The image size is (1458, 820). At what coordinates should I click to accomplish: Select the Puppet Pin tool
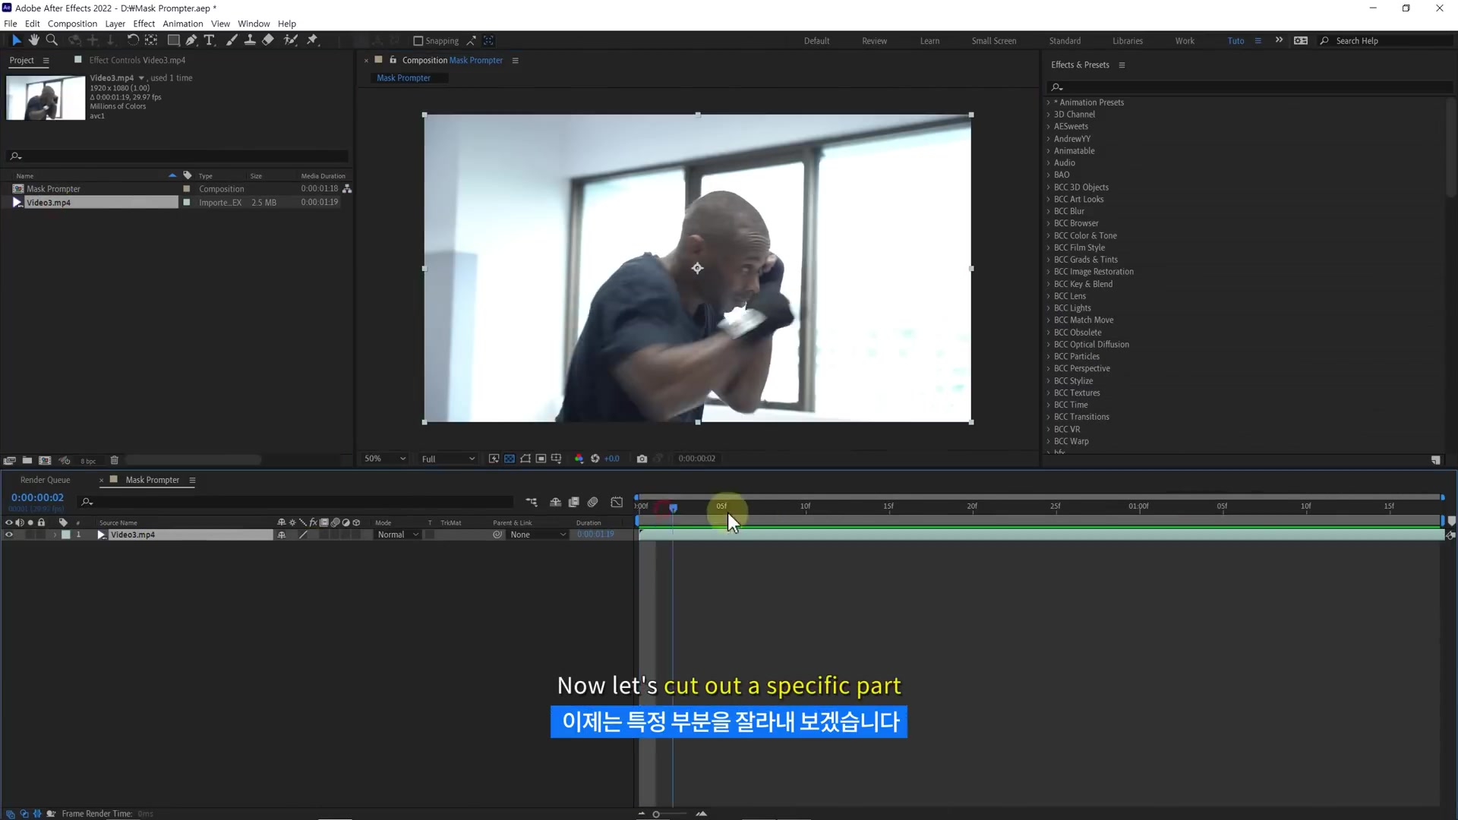tap(312, 40)
